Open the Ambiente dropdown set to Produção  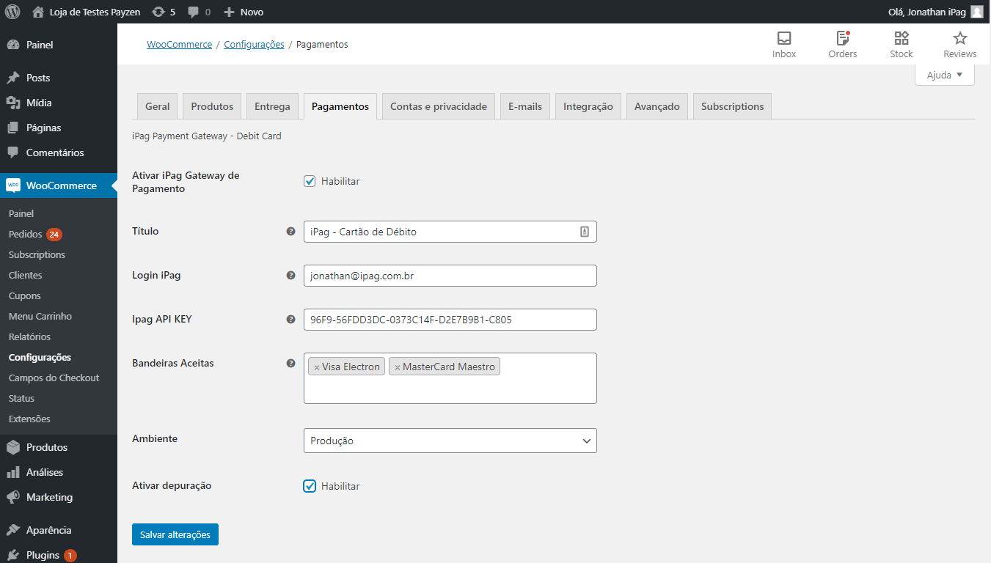coord(450,441)
